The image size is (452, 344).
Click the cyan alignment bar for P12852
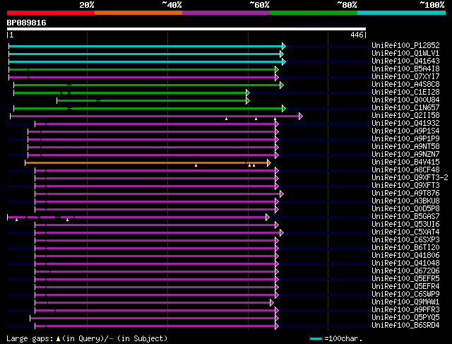pos(145,46)
